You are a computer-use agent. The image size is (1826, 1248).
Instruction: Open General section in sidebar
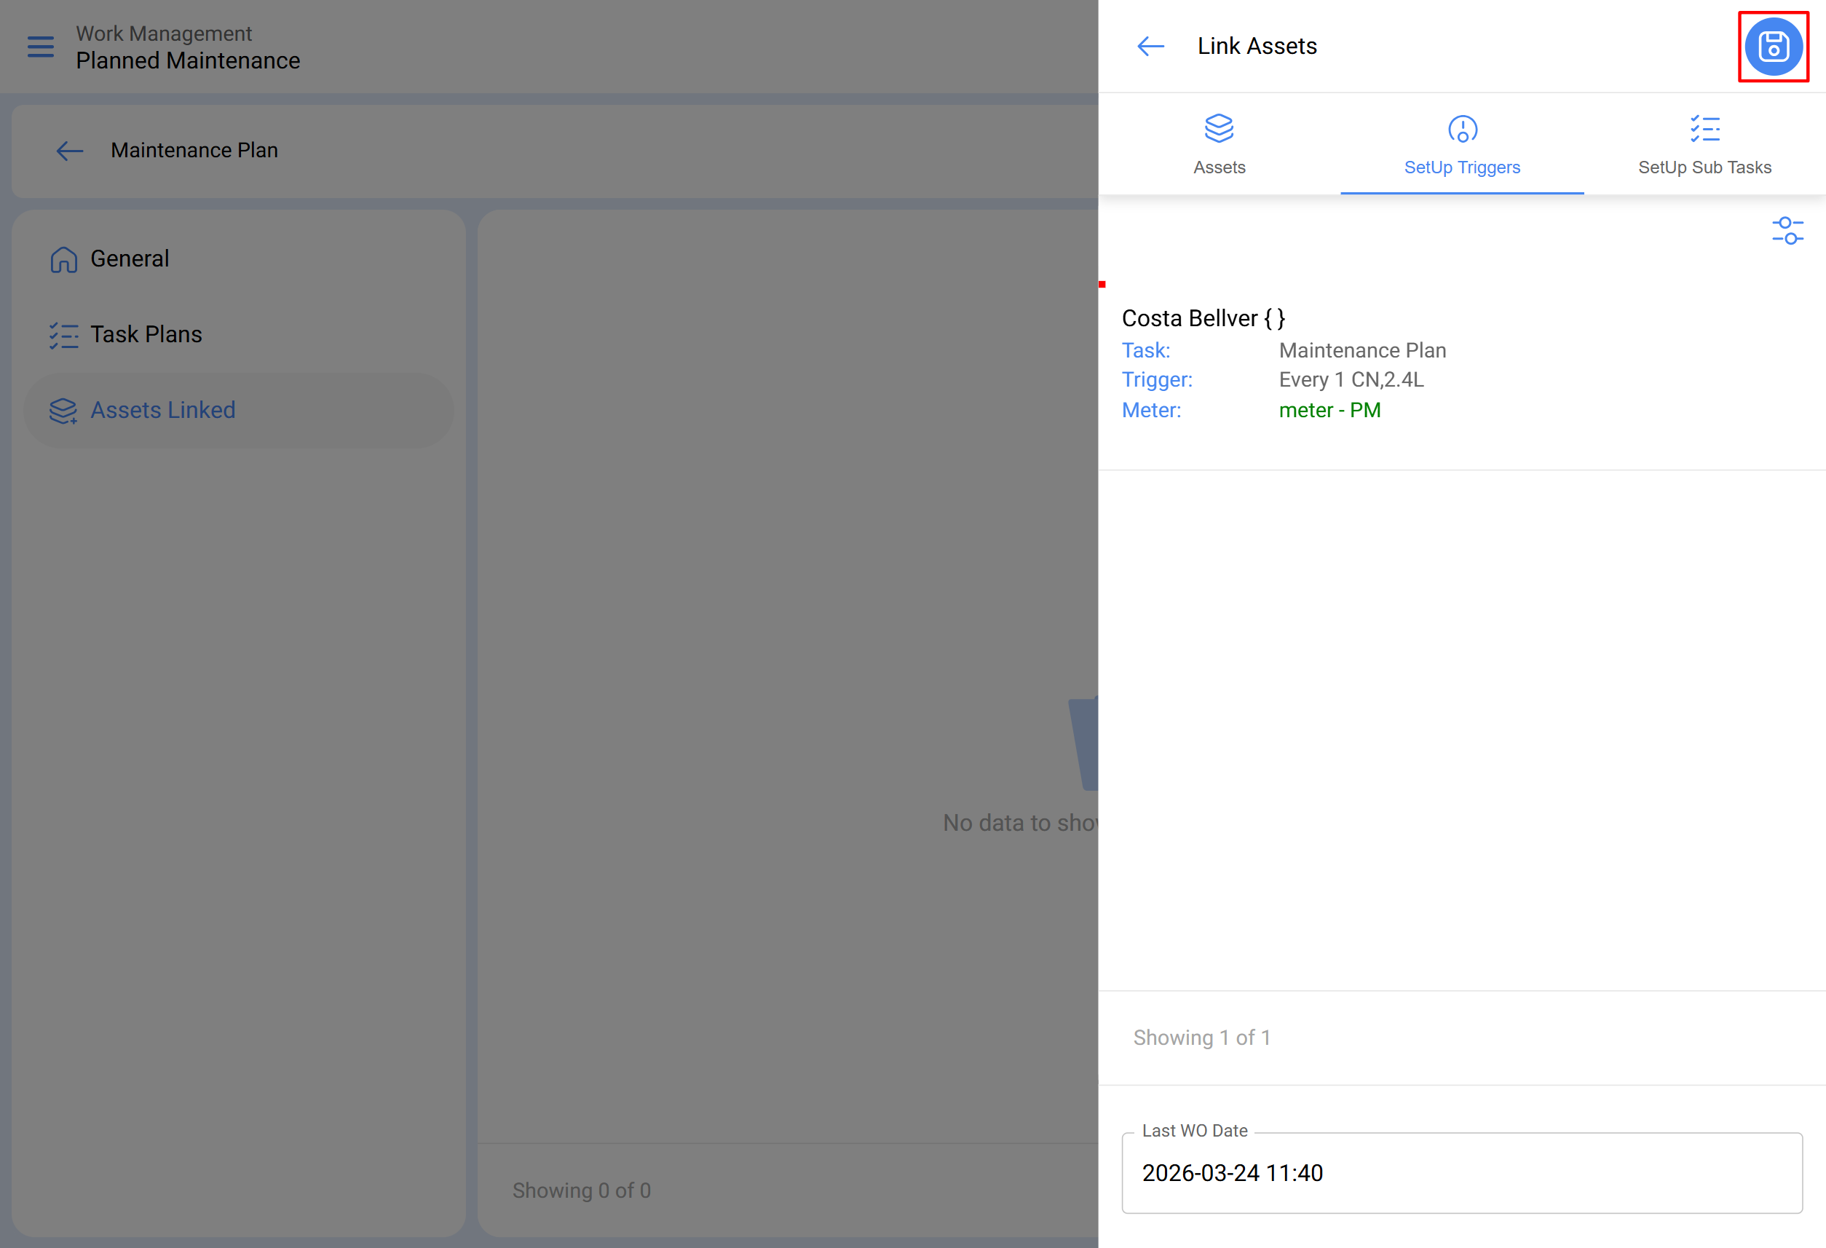coord(130,258)
